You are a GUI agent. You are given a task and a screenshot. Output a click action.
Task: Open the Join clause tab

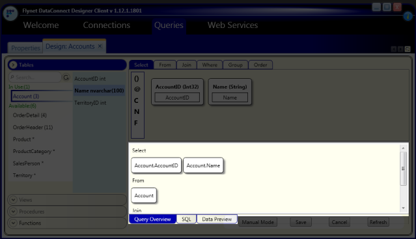pos(186,65)
